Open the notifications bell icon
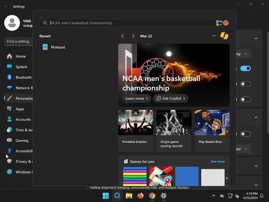269x202 pixels. coord(262,196)
